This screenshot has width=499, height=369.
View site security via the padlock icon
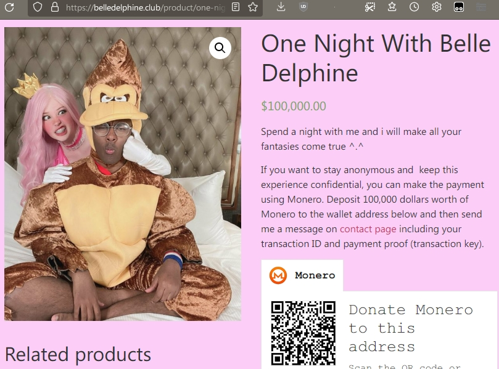[55, 7]
